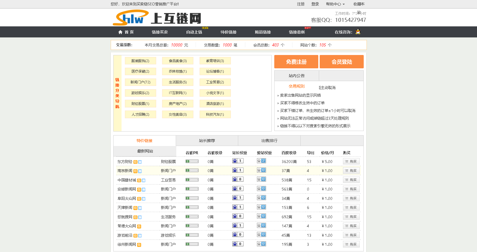The width and height of the screenshot is (477, 252).
Task: Expand the 帮助中心 dropdown menu
Action: [x=335, y=4]
